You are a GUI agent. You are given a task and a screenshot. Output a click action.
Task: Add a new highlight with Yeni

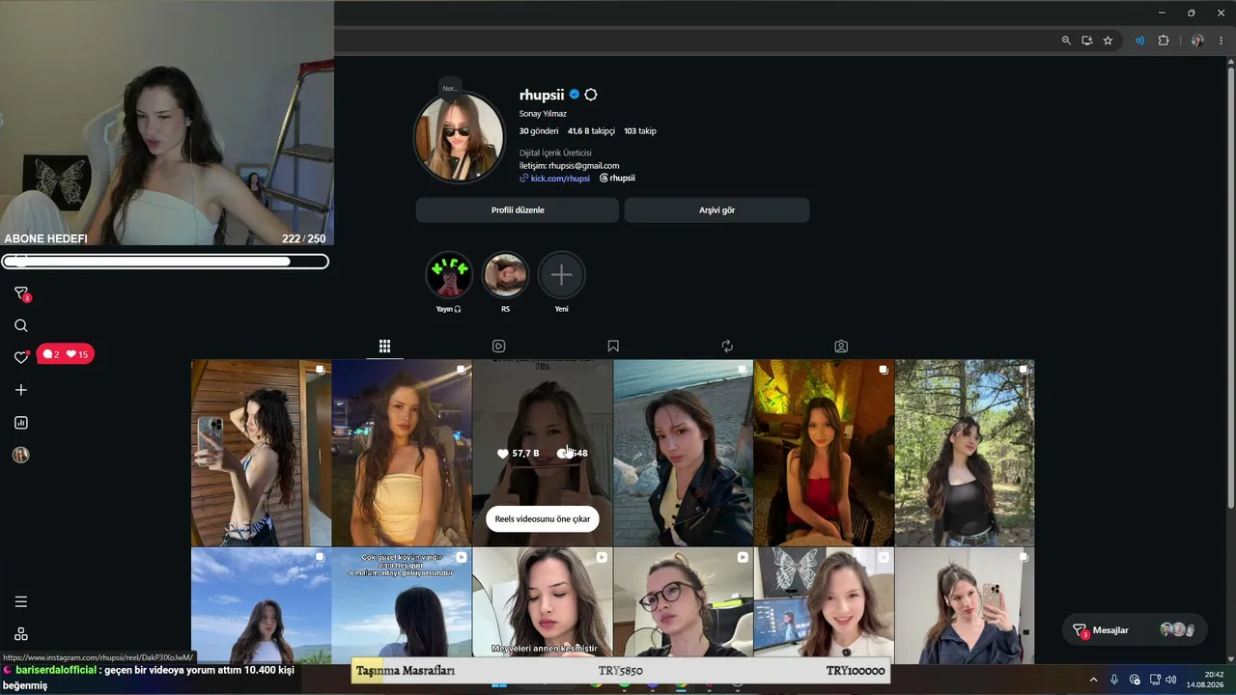click(561, 275)
